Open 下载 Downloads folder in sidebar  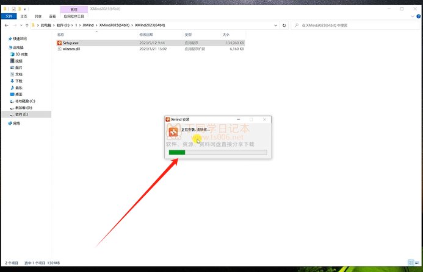16,81
